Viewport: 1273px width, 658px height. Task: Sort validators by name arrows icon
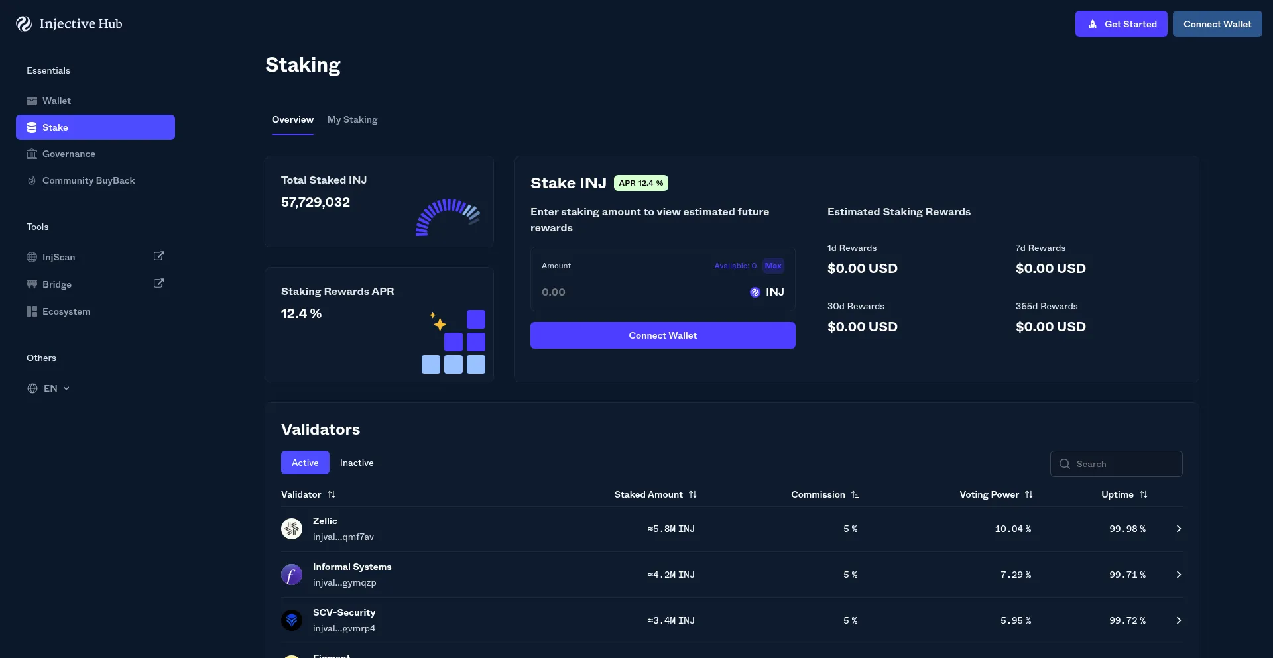coord(332,494)
